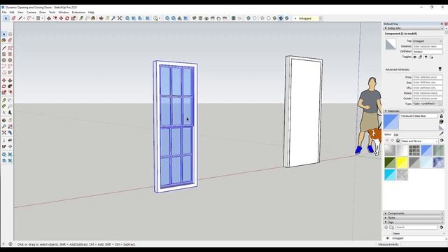The image size is (448, 252).
Task: Select the cyan blue material swatch
Action: 390,174
